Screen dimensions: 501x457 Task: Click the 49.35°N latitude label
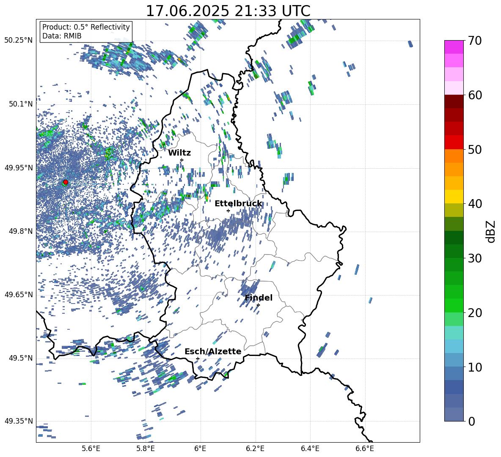coord(19,421)
